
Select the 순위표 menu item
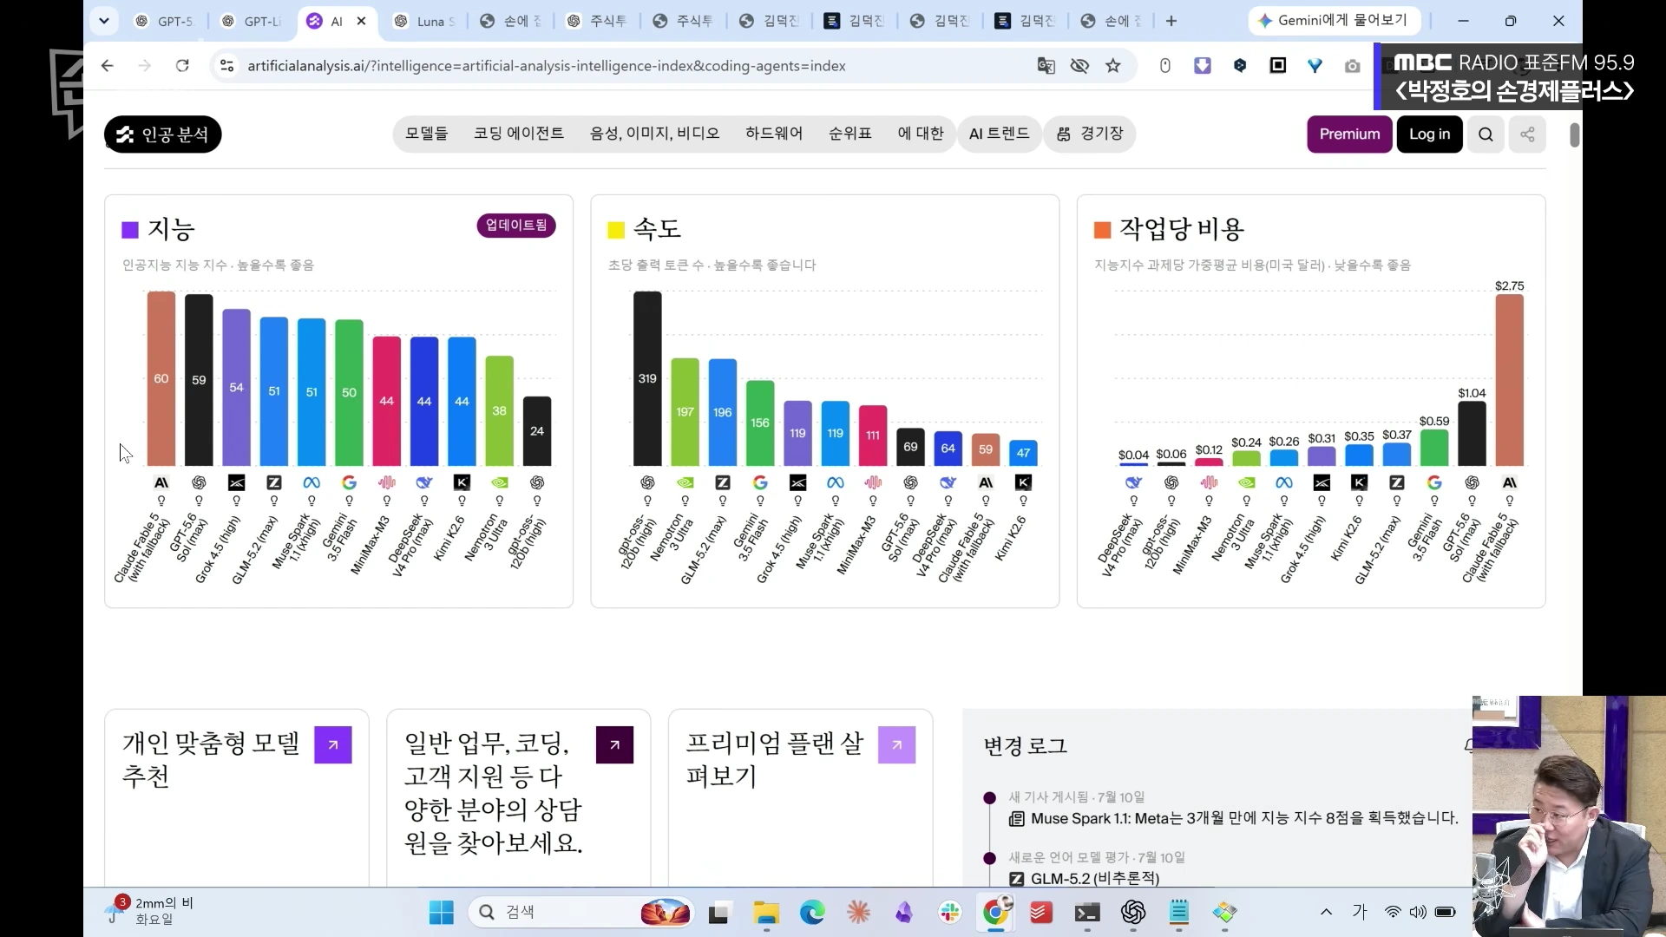coord(850,134)
